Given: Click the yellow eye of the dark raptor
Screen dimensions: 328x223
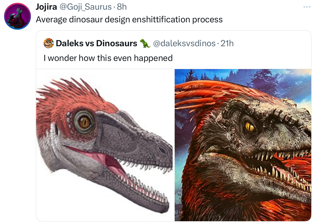Looking at the screenshot, I should pos(249,126).
